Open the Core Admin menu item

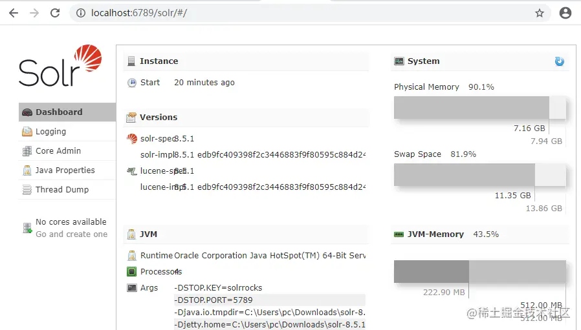coord(67,151)
